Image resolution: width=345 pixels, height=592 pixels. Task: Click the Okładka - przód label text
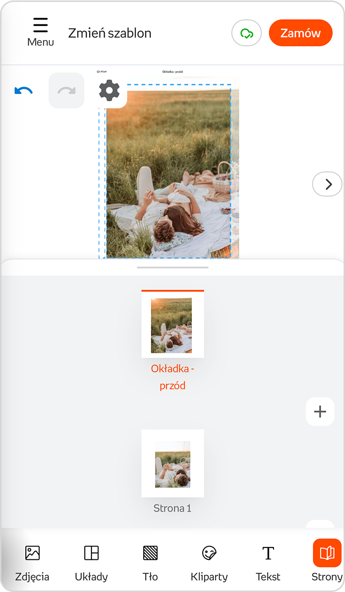(172, 377)
